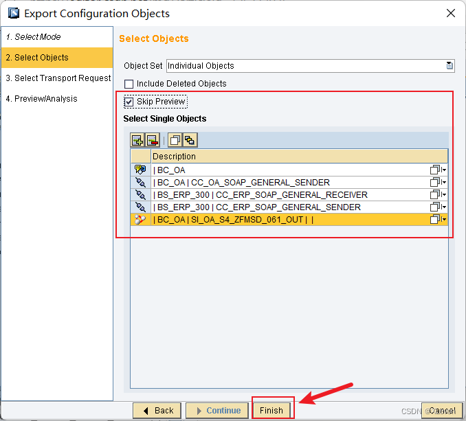Image resolution: width=466 pixels, height=421 pixels.
Task: Close the Export Configuration Objects dialog
Action: [451, 13]
